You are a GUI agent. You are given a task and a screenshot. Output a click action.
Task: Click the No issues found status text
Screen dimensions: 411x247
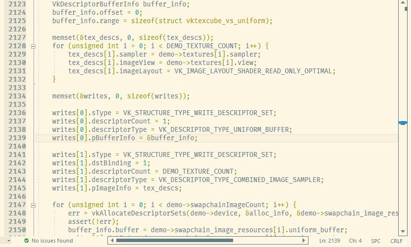click(x=52, y=241)
